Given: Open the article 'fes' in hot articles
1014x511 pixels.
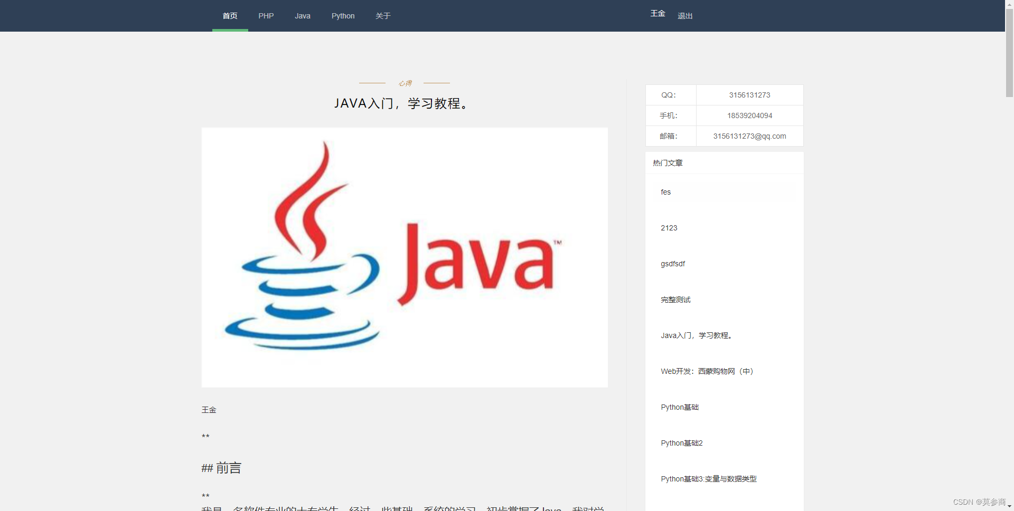Looking at the screenshot, I should coord(665,192).
